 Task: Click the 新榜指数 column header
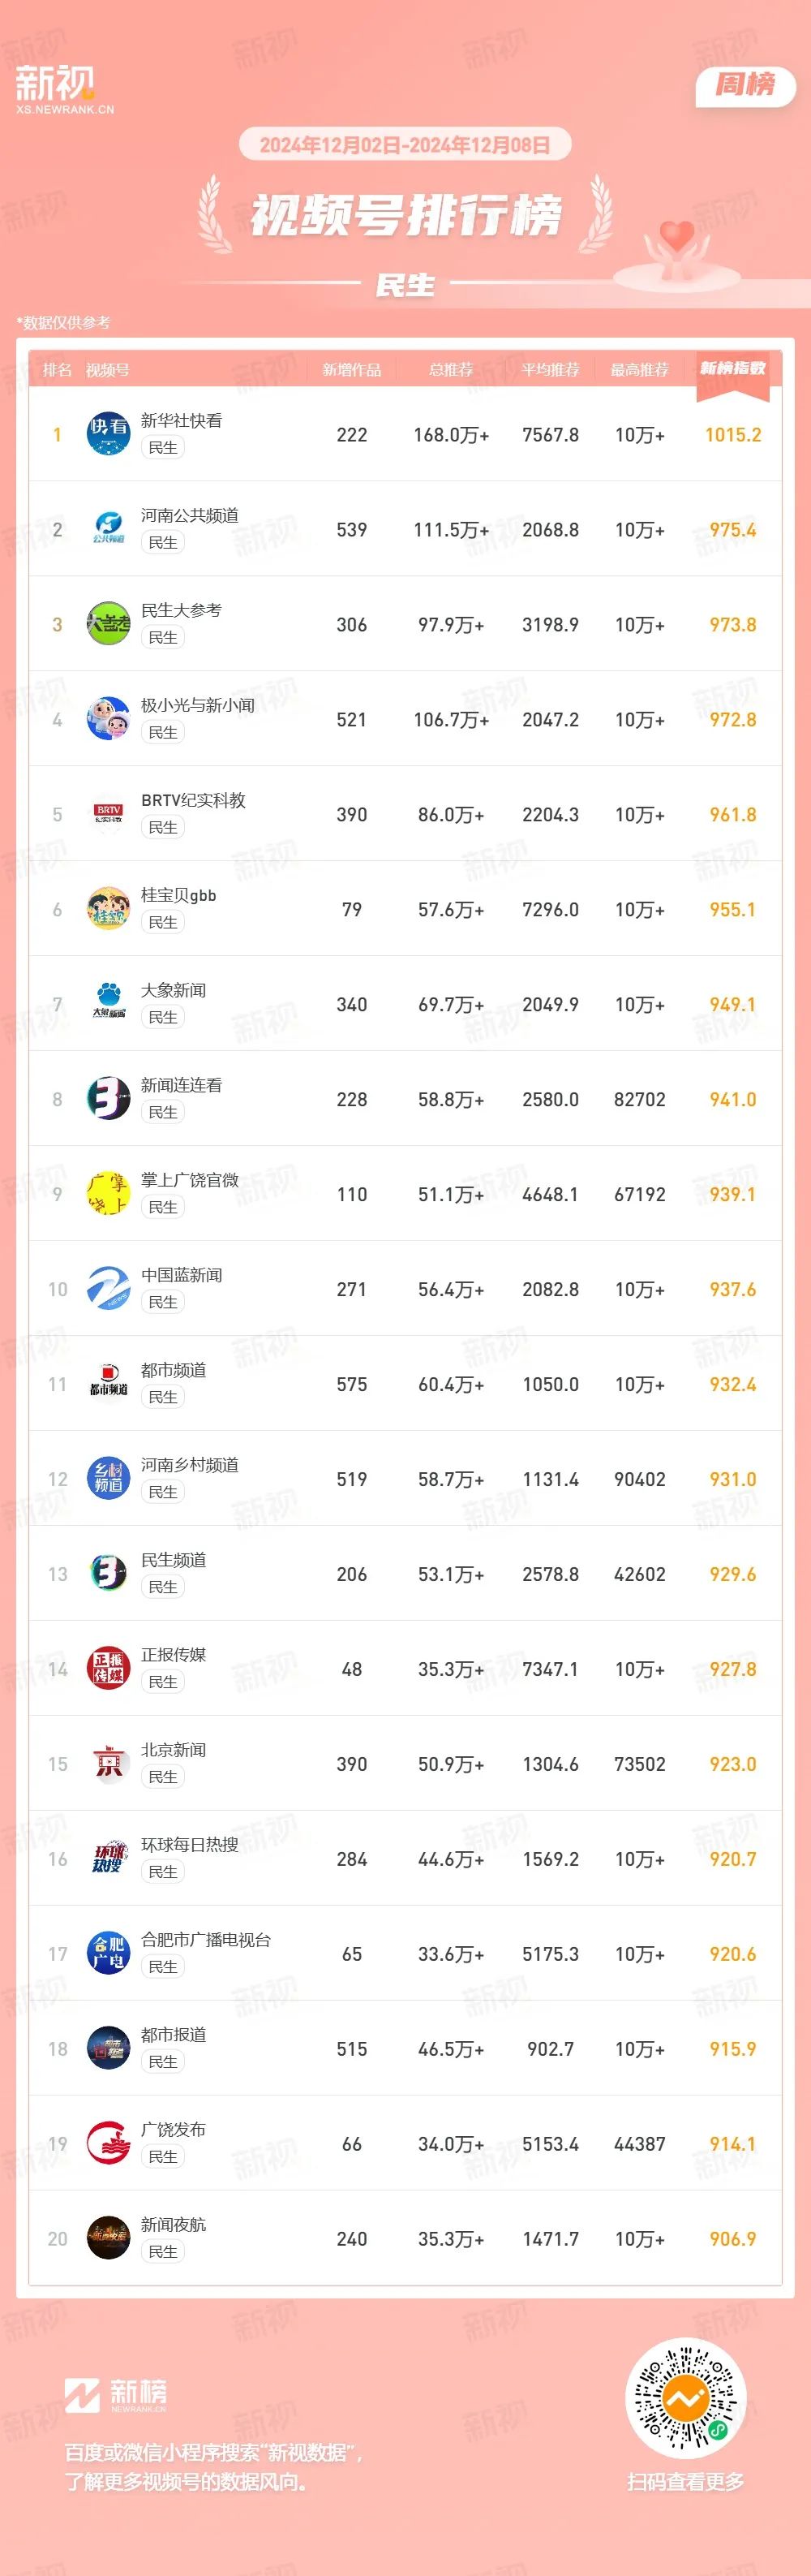click(732, 368)
